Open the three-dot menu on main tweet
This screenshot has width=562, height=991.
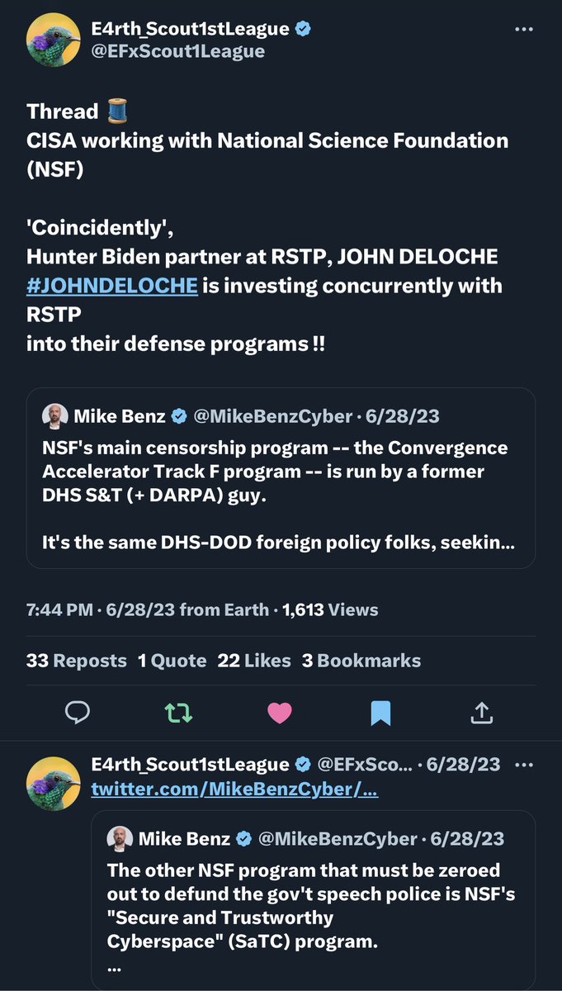524,29
